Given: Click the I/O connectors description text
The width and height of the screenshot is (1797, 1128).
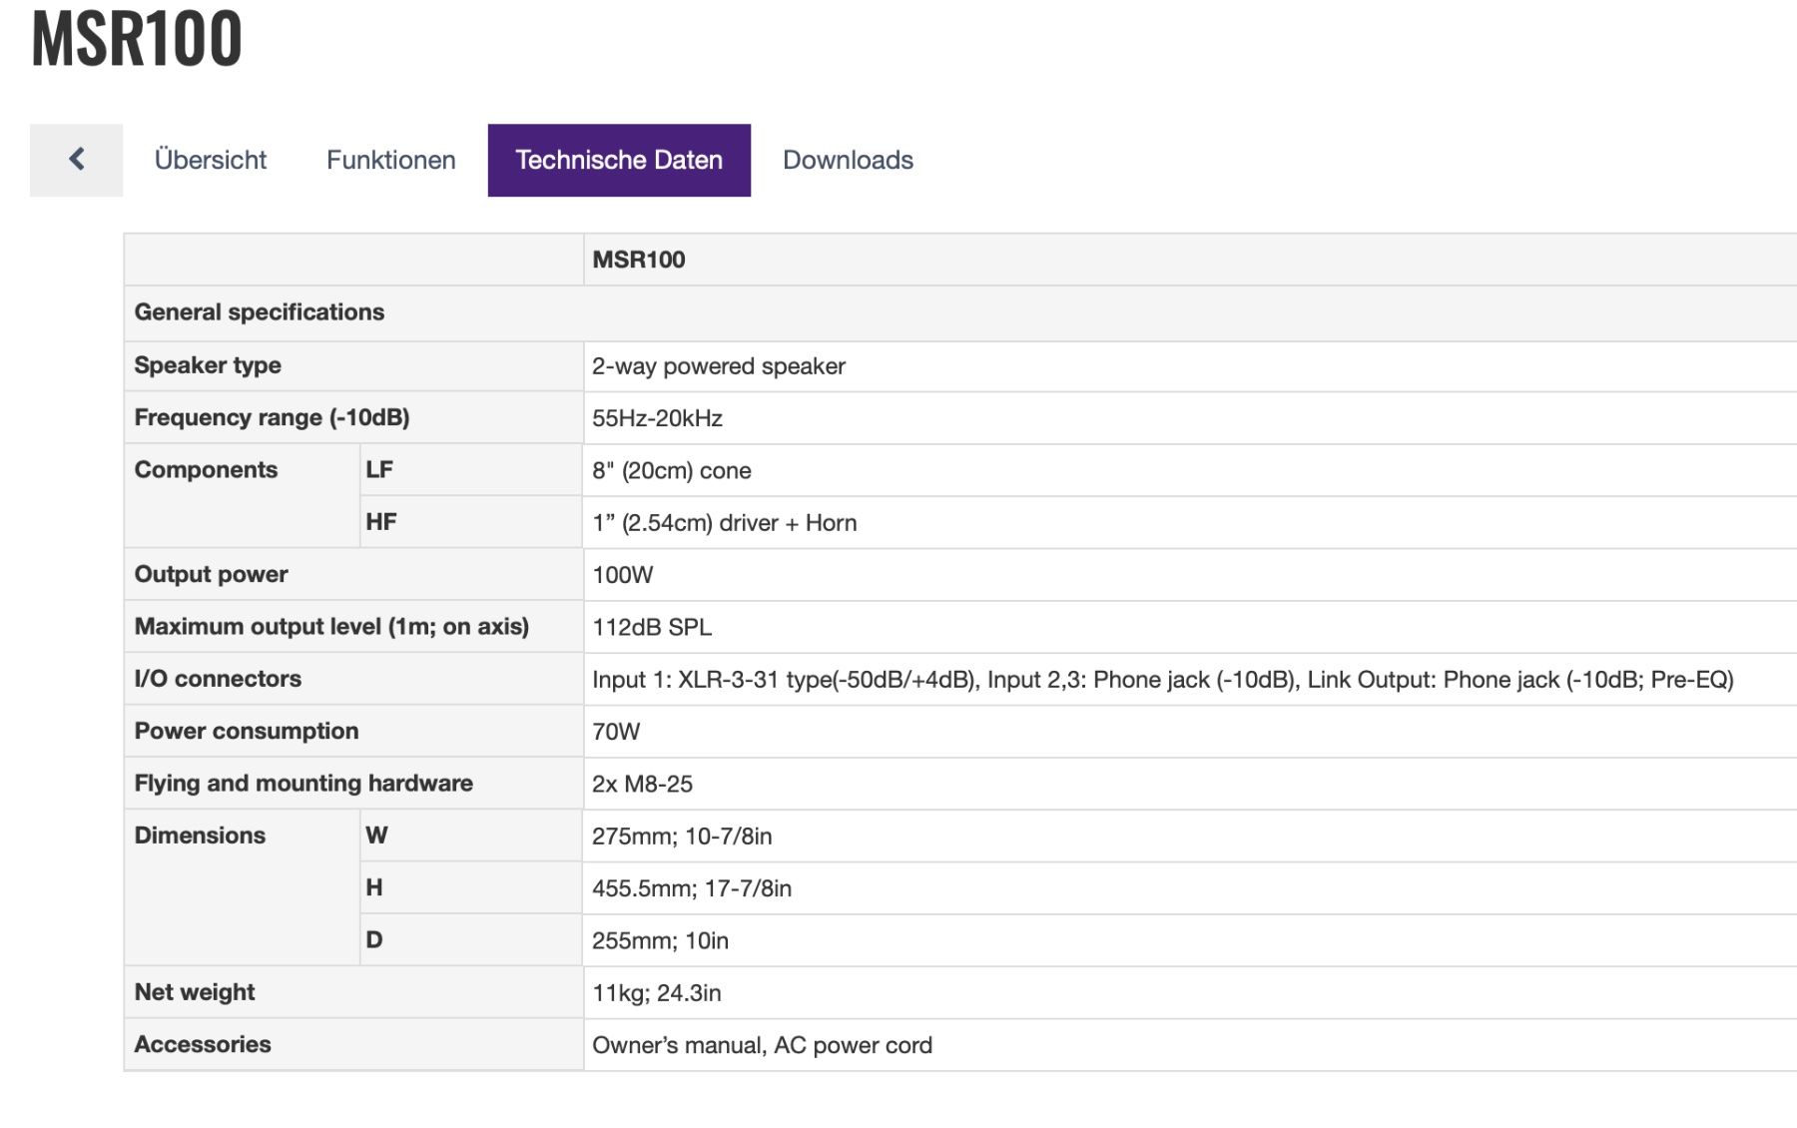Looking at the screenshot, I should (x=1162, y=680).
